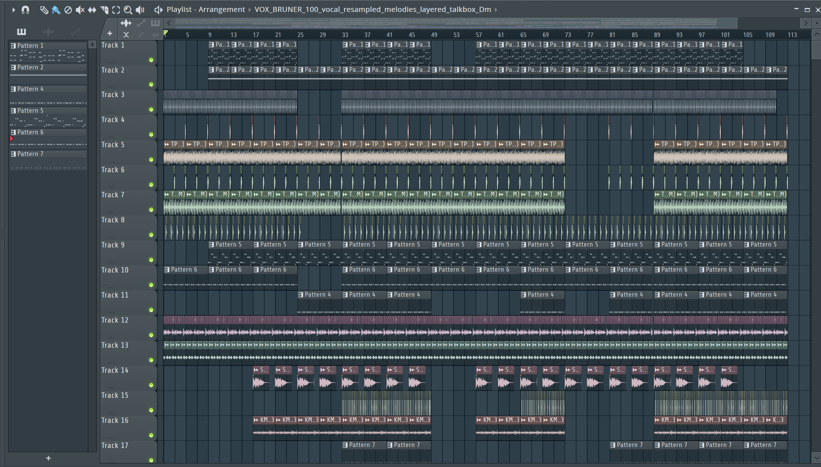Image resolution: width=821 pixels, height=467 pixels.
Task: Select Pattern 4 in the picker list
Action: click(48, 95)
